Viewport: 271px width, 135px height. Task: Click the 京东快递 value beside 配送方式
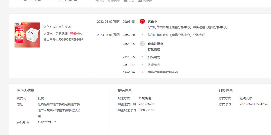[145, 98]
